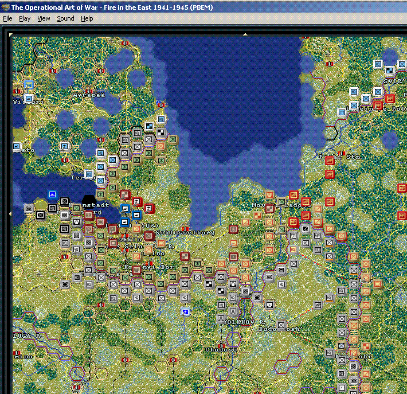The height and width of the screenshot is (394, 407).
Task: Select the dark-red unit east of Kolpino
Action: [185, 256]
